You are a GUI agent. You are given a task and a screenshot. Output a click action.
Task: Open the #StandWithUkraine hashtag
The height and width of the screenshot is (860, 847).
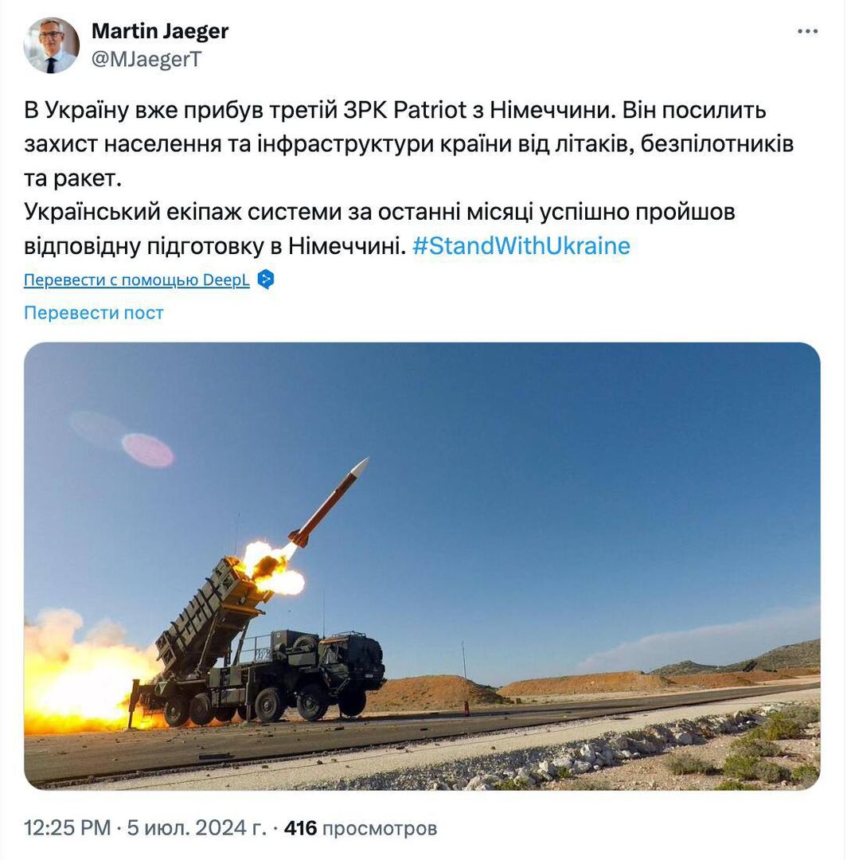click(x=521, y=246)
